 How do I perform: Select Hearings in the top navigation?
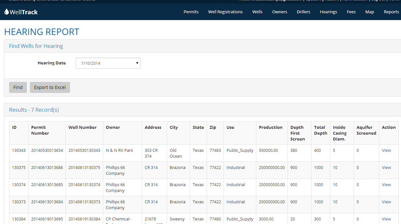328,12
